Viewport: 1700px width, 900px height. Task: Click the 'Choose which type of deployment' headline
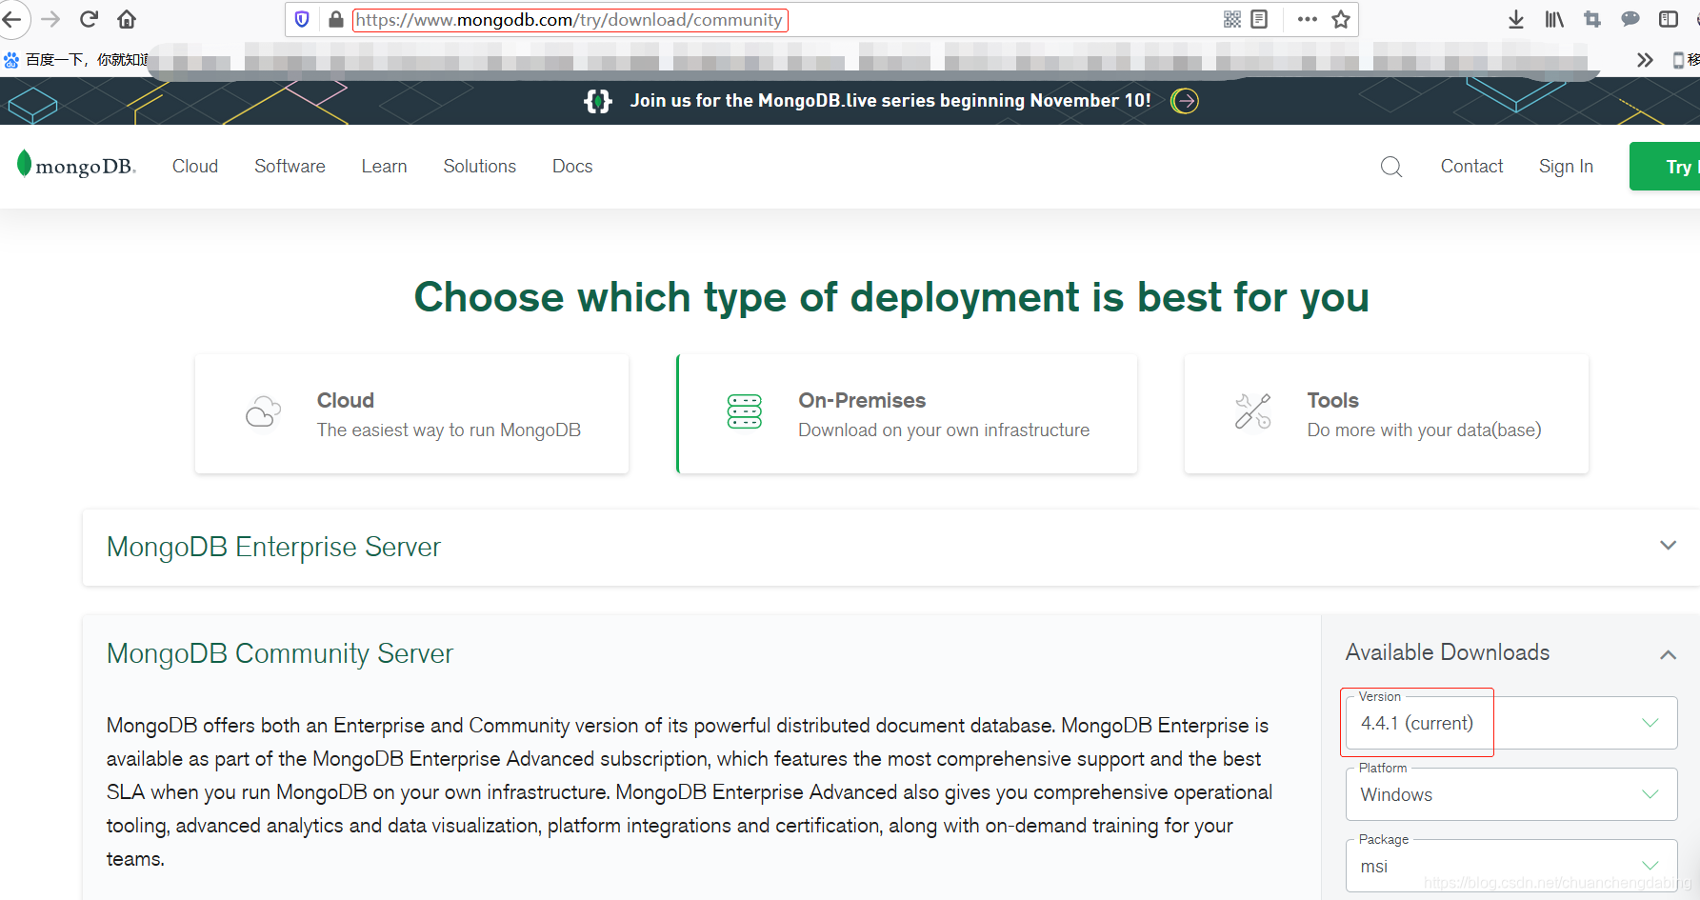click(891, 297)
